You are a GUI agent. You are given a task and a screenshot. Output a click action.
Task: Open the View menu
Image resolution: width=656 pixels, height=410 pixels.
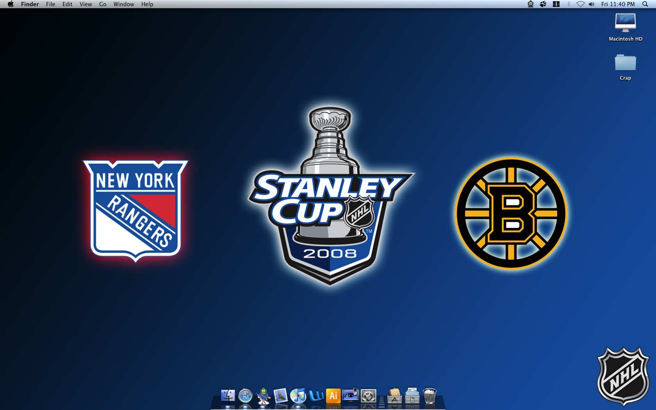(x=86, y=4)
